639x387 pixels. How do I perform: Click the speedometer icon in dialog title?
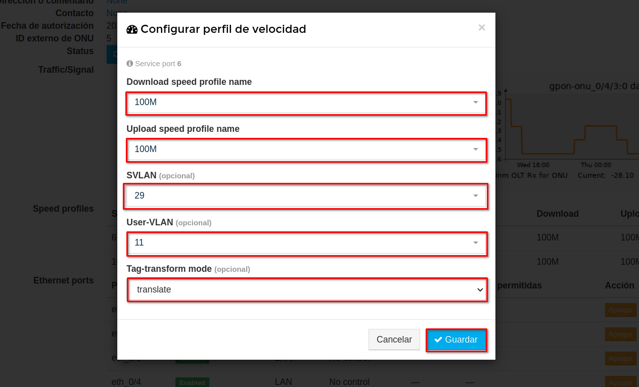(132, 29)
